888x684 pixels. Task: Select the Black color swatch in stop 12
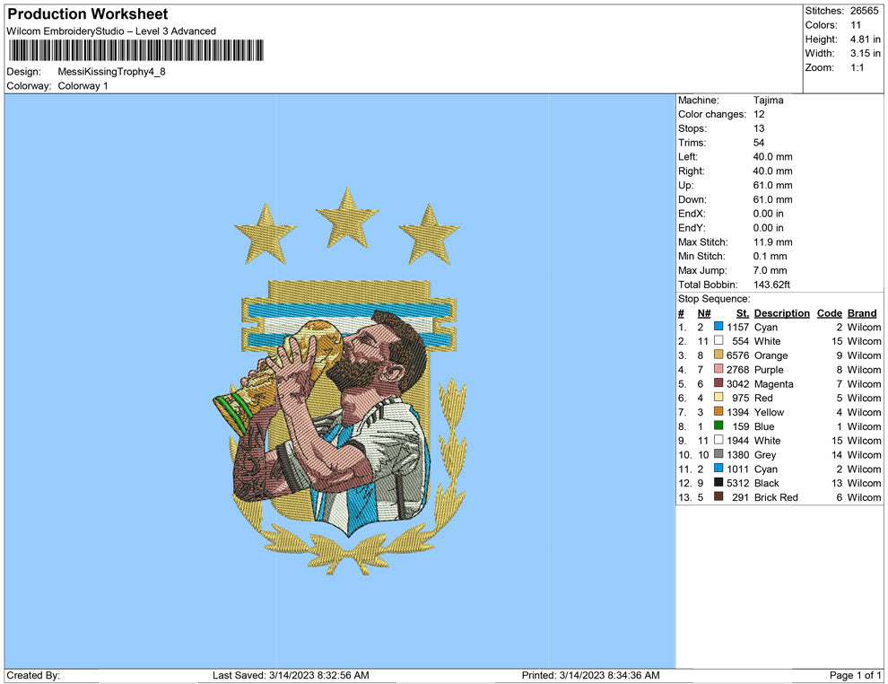(x=718, y=483)
